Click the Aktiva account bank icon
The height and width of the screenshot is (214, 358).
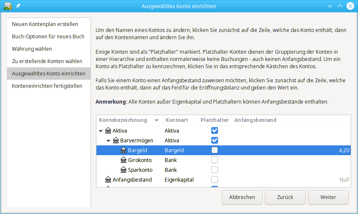click(108, 131)
